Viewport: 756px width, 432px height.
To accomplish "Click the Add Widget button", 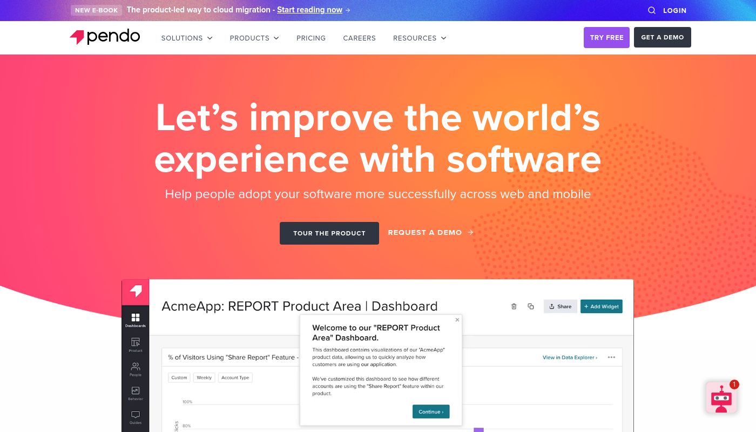I will tap(602, 306).
